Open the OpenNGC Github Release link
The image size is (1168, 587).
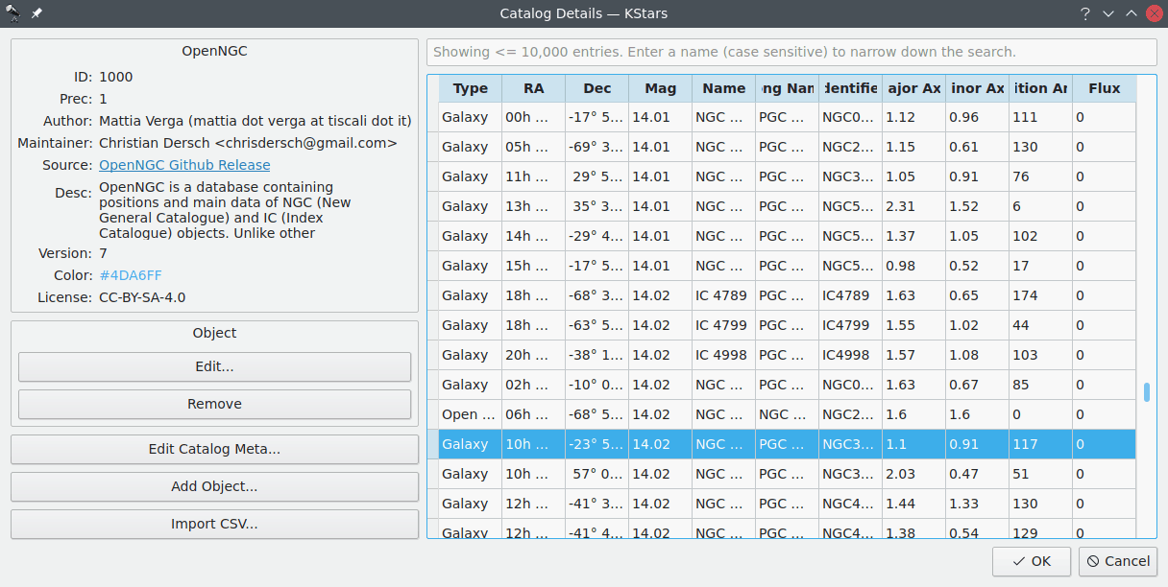(183, 165)
